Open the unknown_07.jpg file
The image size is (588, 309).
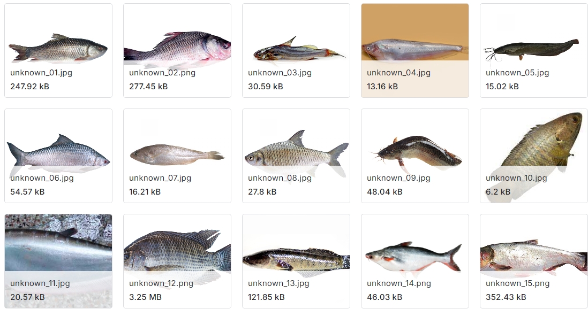(x=177, y=156)
